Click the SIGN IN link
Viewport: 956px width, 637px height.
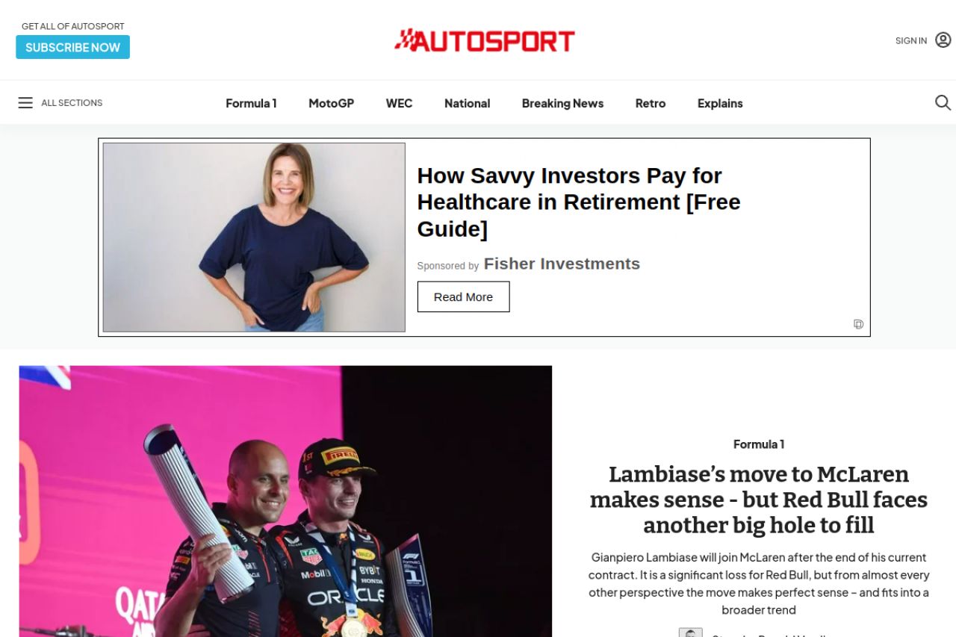[911, 40]
